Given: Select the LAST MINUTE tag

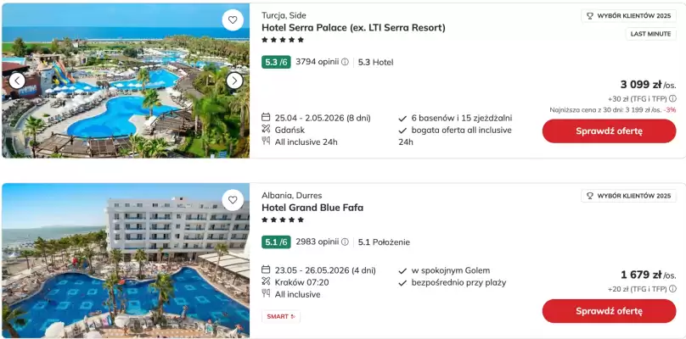Looking at the screenshot, I should pyautogui.click(x=651, y=34).
